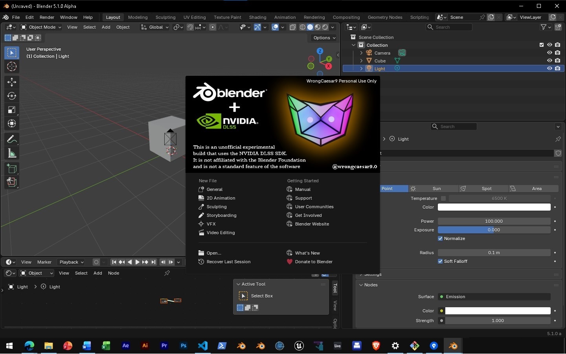Screen dimensions: 566x354
Task: Hide the Cube using its eye toggle
Action: click(549, 61)
